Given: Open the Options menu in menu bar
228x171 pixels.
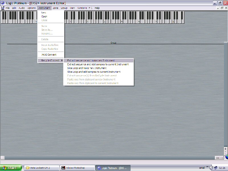Looking at the screenshot, I should coord(31,8).
